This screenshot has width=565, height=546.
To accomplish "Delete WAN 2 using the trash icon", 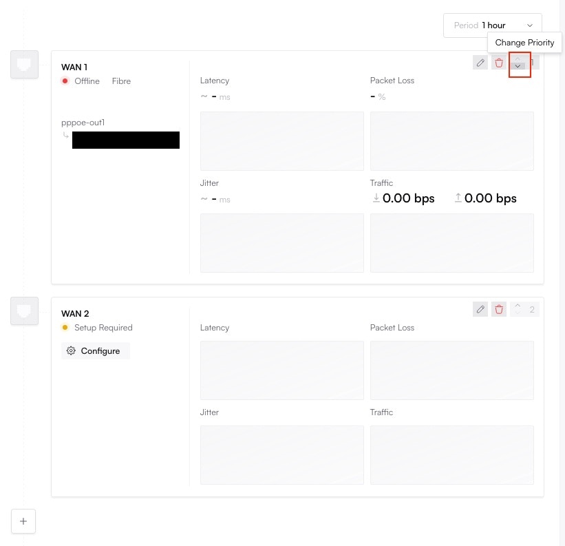I will click(x=499, y=309).
